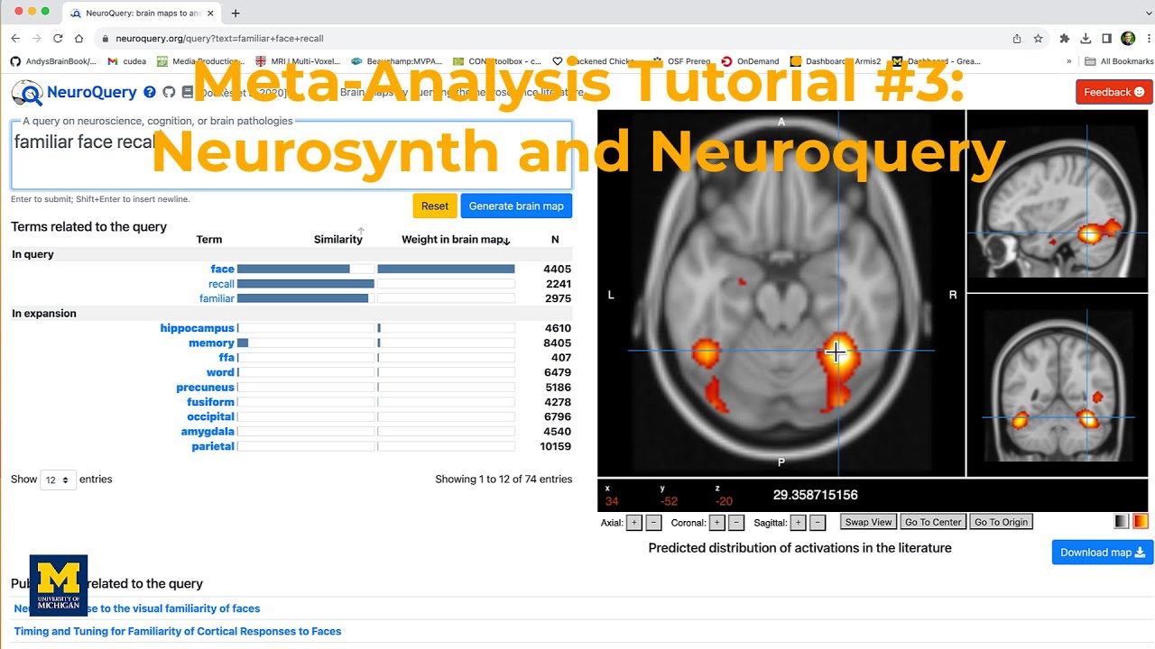This screenshot has height=649, width=1155.
Task: Open the 'recall' term link
Action: coord(221,284)
